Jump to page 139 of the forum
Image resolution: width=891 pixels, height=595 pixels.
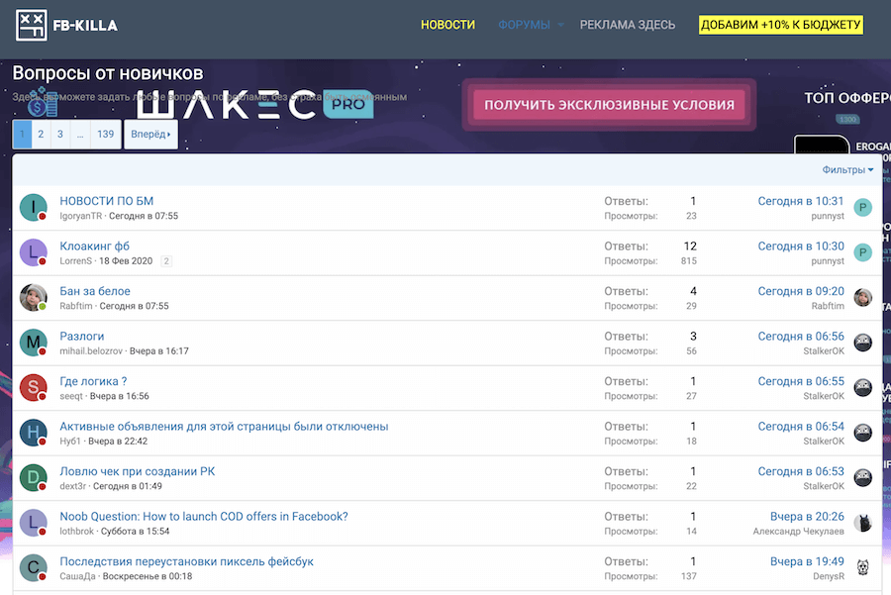point(105,134)
